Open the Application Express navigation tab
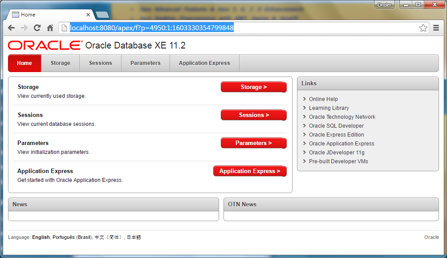 [x=204, y=63]
